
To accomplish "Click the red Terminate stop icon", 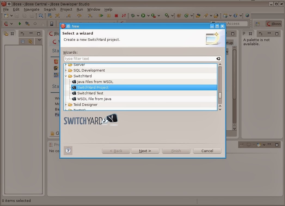I will (116, 16).
